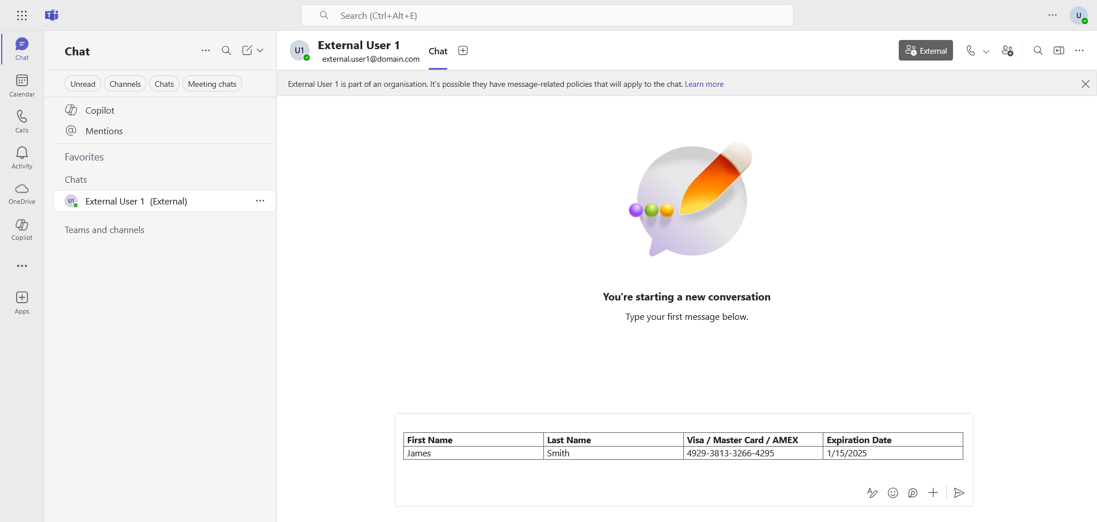Select the External User 1 chat
The height and width of the screenshot is (522, 1097).
136,201
